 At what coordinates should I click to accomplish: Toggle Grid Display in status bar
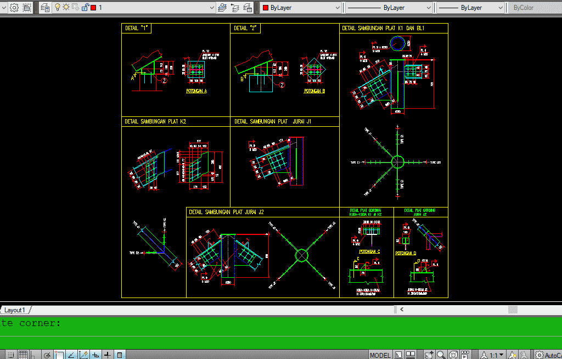[x=23, y=355]
